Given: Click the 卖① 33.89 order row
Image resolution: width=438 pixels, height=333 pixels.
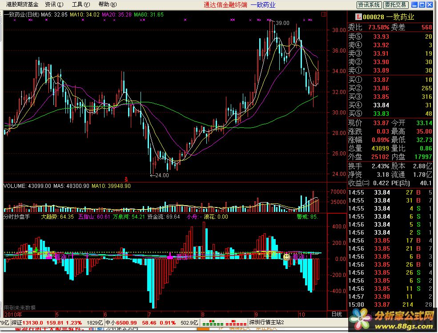Looking at the screenshot, I should [390, 70].
